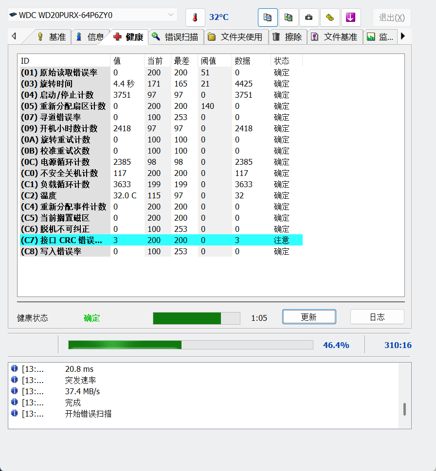Open the WDC WD20PURX drive dropdown
This screenshot has width=436, height=471.
(92, 15)
